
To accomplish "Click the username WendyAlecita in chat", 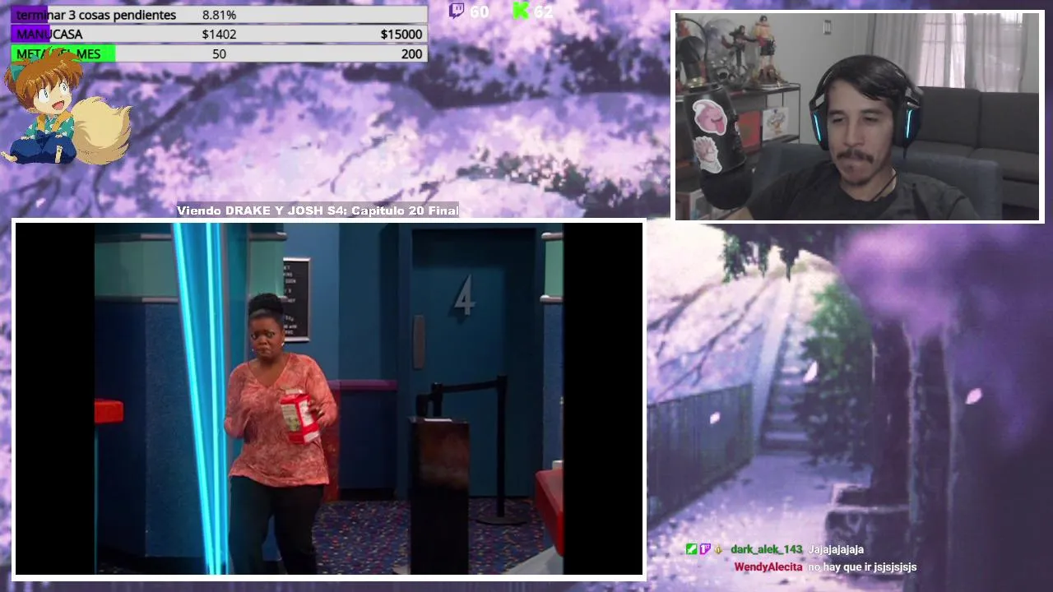I will (768, 567).
